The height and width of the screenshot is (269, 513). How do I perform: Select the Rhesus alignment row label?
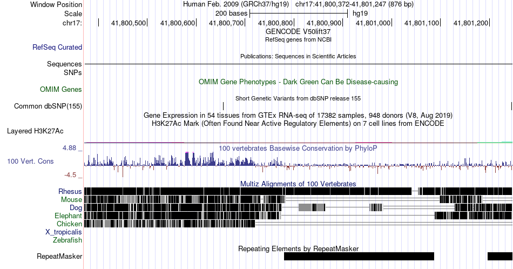pyautogui.click(x=70, y=191)
